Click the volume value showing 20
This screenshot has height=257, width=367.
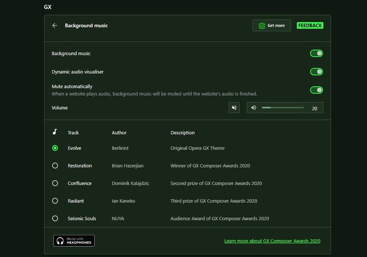315,108
